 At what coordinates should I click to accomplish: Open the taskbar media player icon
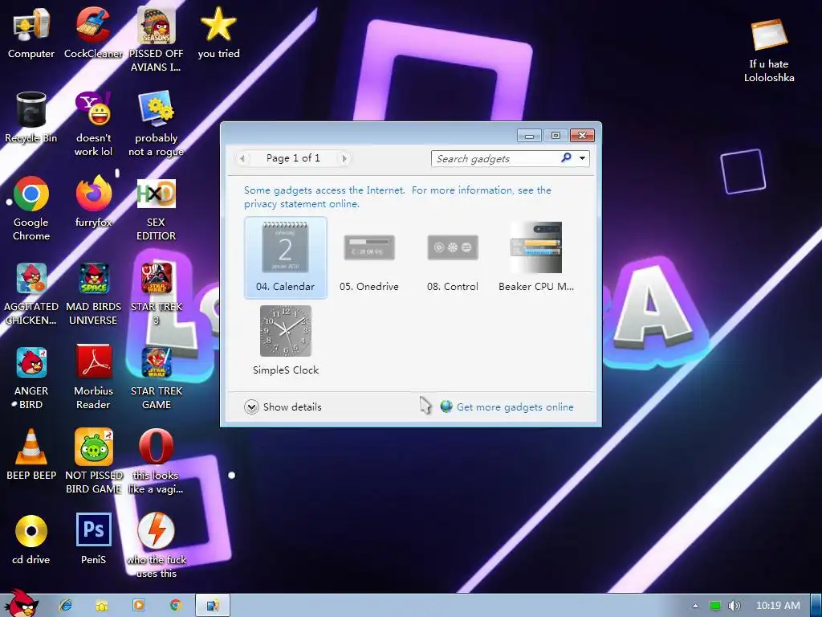point(138,606)
